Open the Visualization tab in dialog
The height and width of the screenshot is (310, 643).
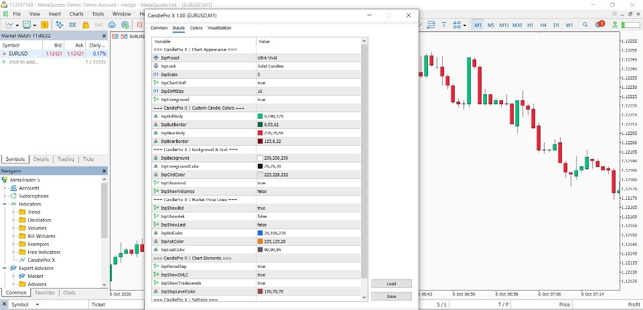pos(220,28)
